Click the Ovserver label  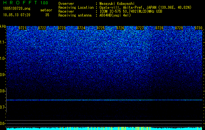coord(66,4)
